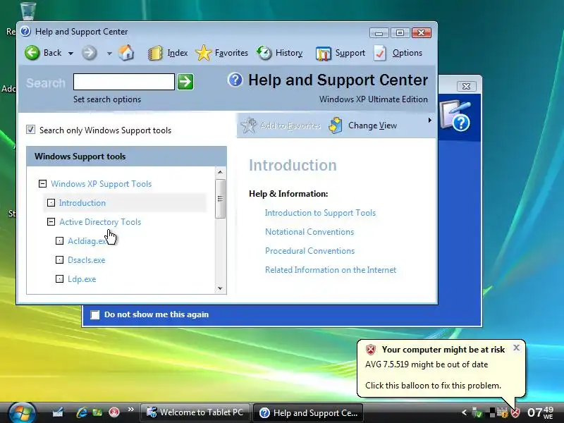Image resolution: width=564 pixels, height=423 pixels.
Task: Select Windows XP Support Tools tree link
Action: (x=101, y=184)
